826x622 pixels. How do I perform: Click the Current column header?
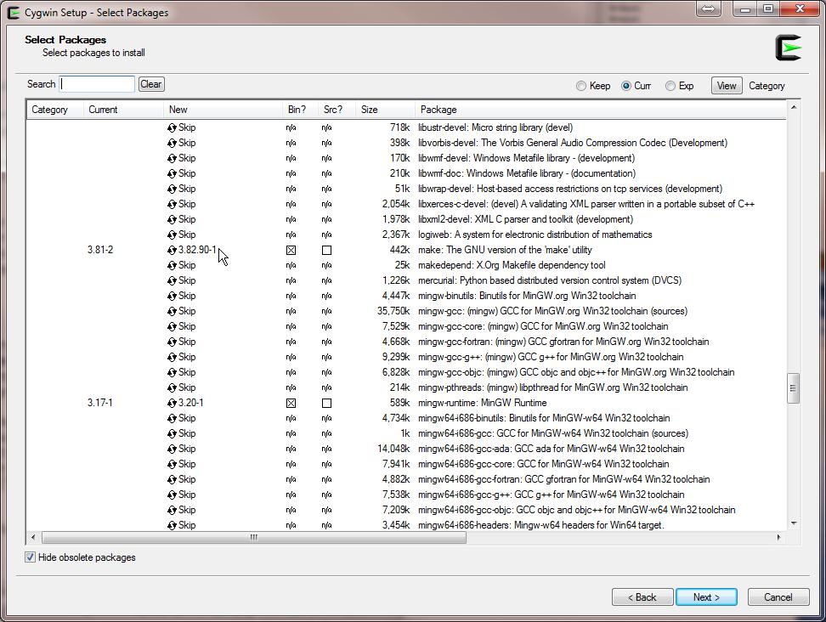pyautogui.click(x=123, y=110)
